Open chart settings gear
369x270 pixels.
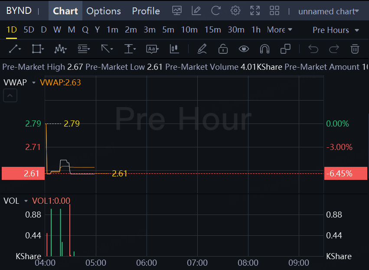point(235,10)
